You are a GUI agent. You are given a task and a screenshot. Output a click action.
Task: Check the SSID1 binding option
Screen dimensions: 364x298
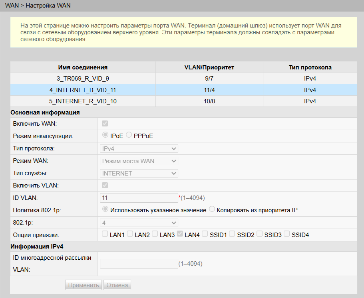[x=205, y=234]
